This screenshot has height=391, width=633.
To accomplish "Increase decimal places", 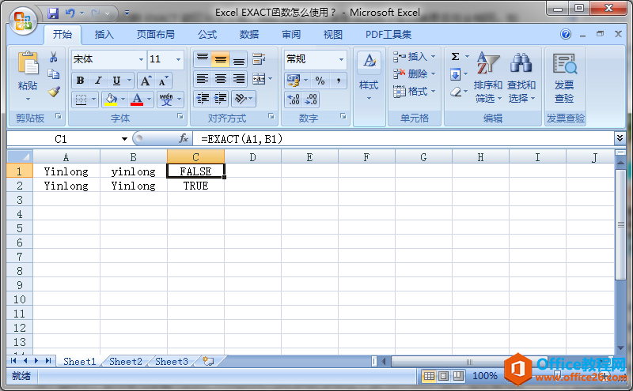I will point(294,100).
